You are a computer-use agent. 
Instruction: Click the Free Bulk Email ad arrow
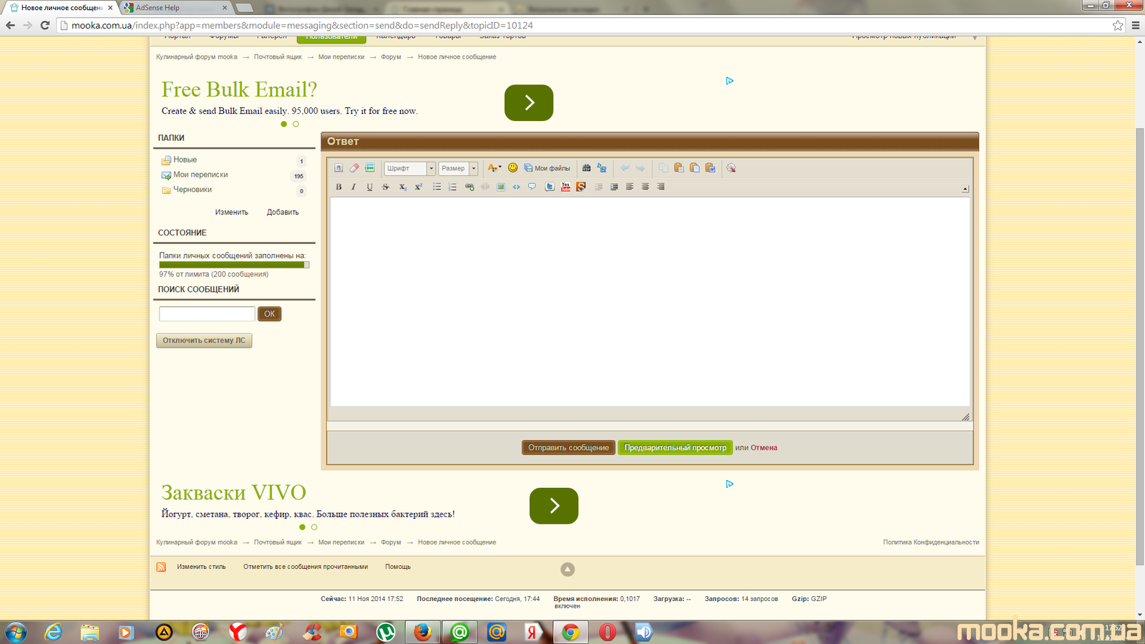[529, 103]
